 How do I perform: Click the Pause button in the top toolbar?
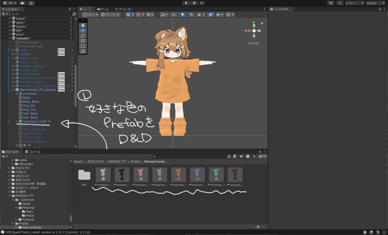(x=194, y=3)
